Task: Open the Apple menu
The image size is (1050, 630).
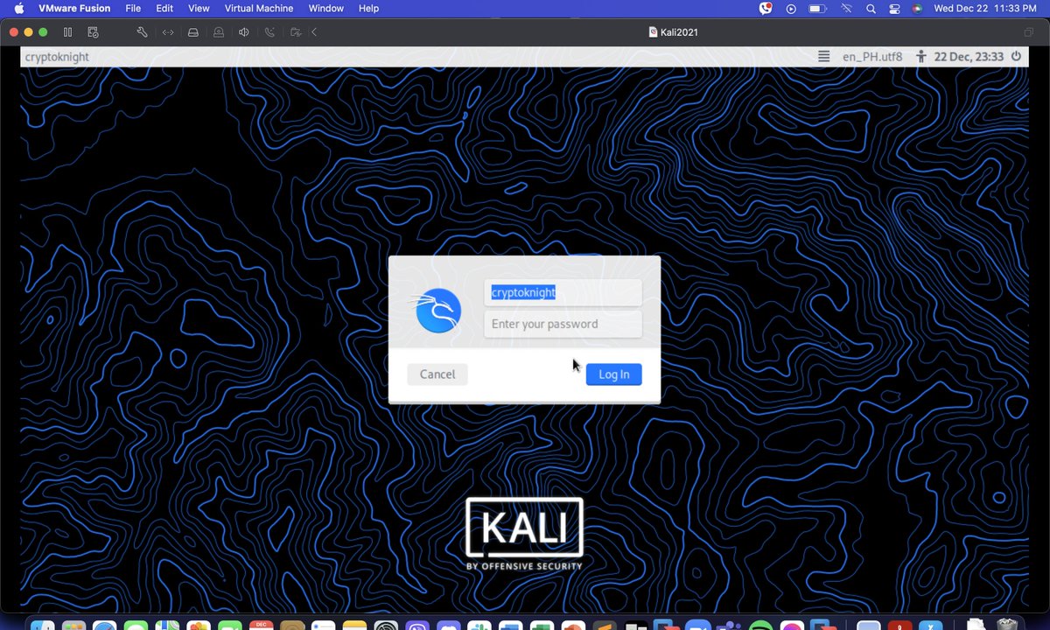Action: tap(18, 8)
